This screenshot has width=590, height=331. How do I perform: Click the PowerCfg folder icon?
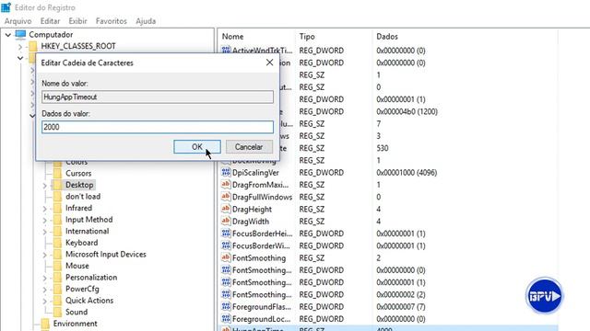[x=57, y=289]
